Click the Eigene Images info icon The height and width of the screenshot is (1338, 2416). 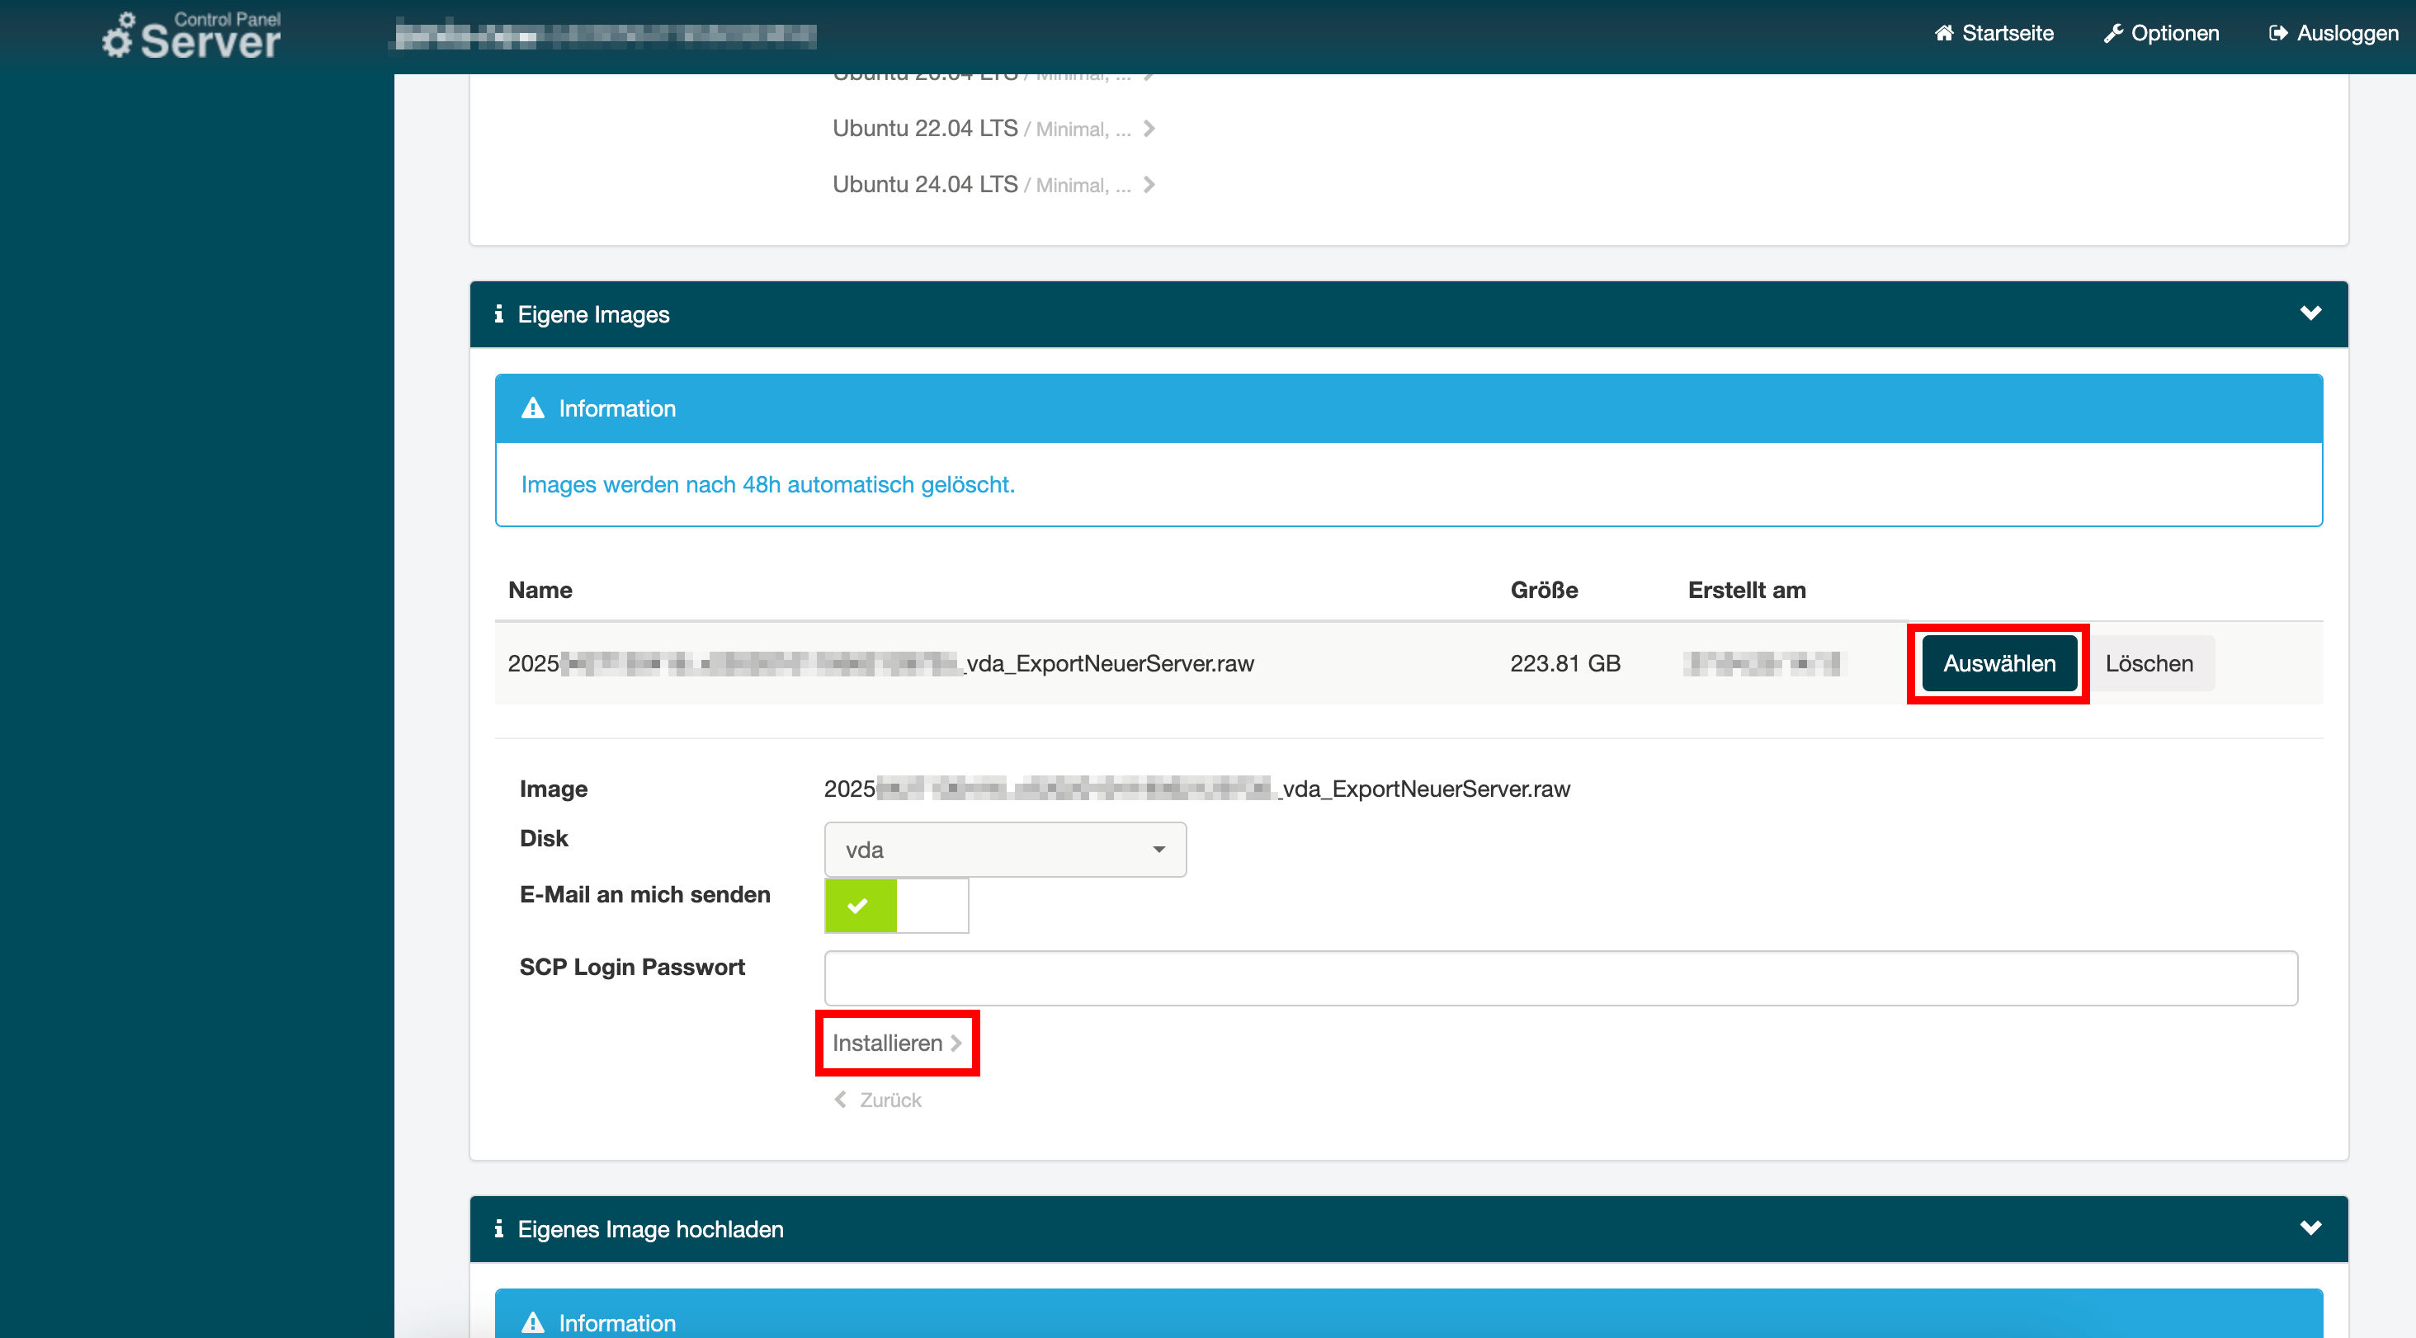click(498, 314)
